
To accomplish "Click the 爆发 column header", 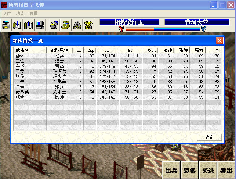I will pyautogui.click(x=197, y=50).
